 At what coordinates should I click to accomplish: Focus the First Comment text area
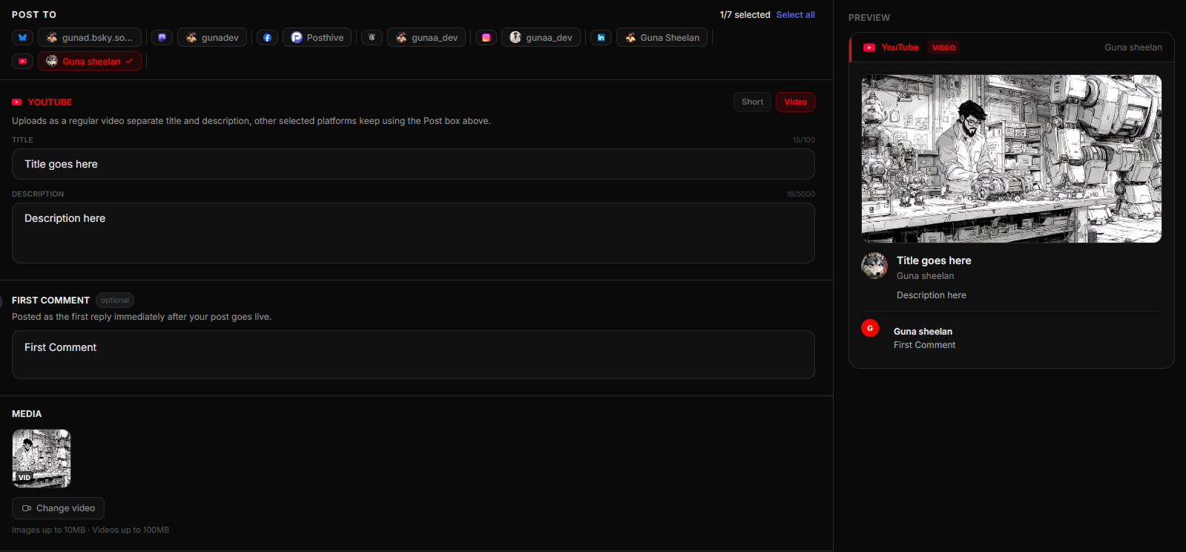pyautogui.click(x=413, y=355)
